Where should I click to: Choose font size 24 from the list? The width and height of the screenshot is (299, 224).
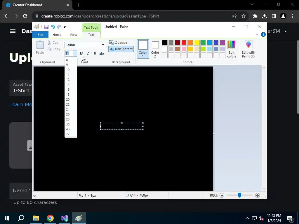point(71,109)
